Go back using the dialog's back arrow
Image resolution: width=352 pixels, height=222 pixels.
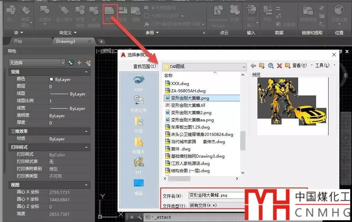click(253, 65)
